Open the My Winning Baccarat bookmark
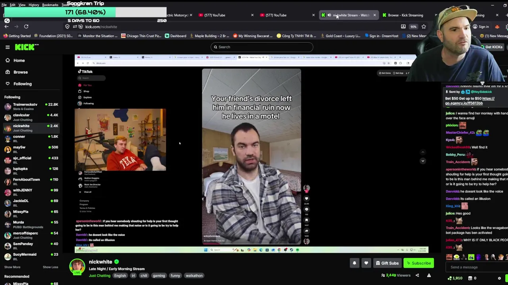 pos(252,36)
